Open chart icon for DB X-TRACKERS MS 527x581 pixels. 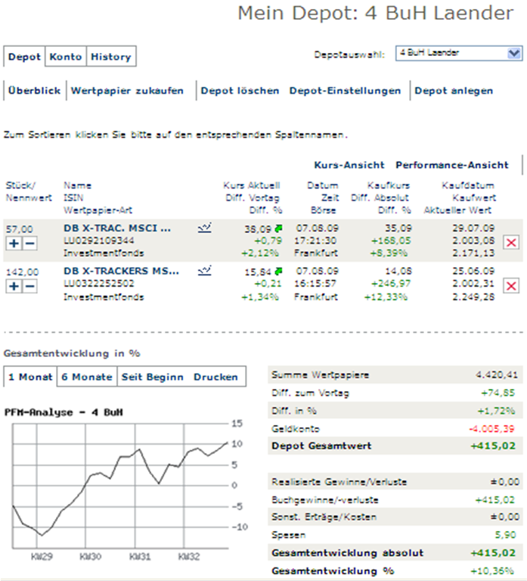204,269
